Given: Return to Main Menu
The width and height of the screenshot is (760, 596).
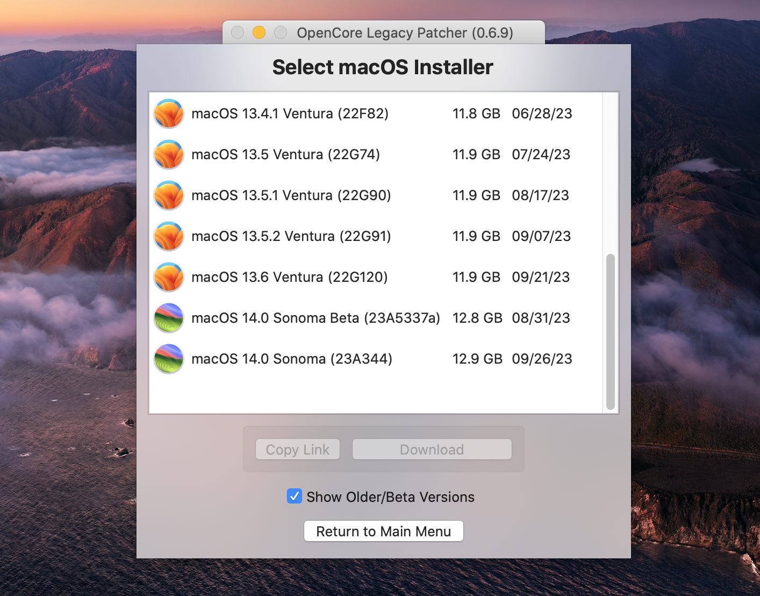Looking at the screenshot, I should click(x=384, y=531).
